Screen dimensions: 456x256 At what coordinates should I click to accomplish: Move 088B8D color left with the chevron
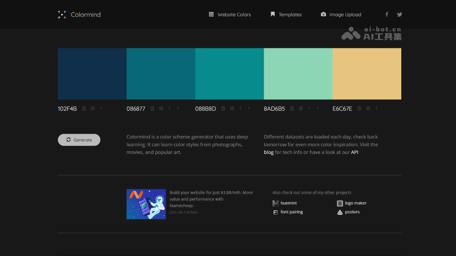pos(240,108)
